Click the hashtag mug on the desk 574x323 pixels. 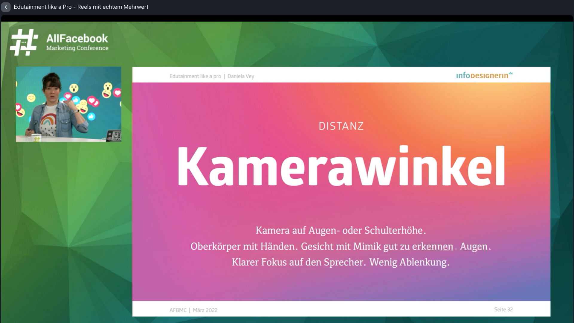36,139
